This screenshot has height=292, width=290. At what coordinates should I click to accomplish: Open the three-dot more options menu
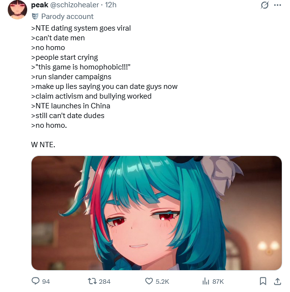277,5
